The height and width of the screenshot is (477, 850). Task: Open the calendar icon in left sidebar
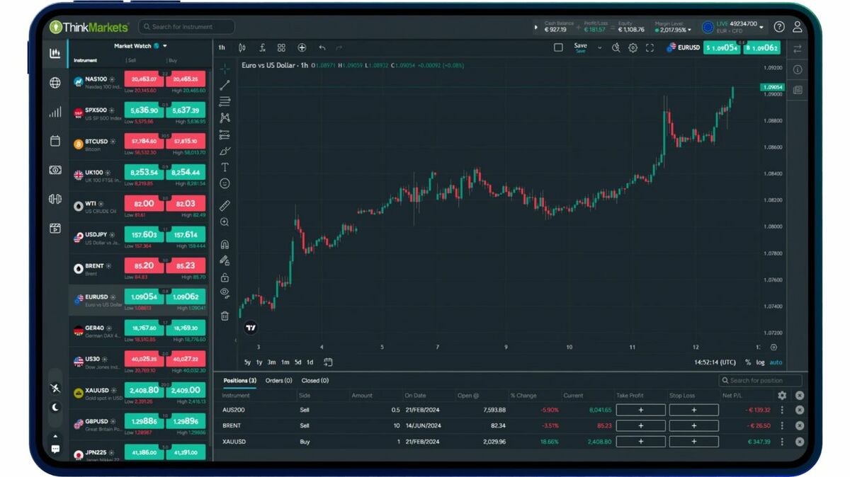pos(55,141)
